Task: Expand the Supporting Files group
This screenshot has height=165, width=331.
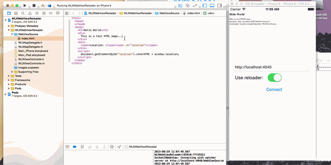Action: [12, 72]
